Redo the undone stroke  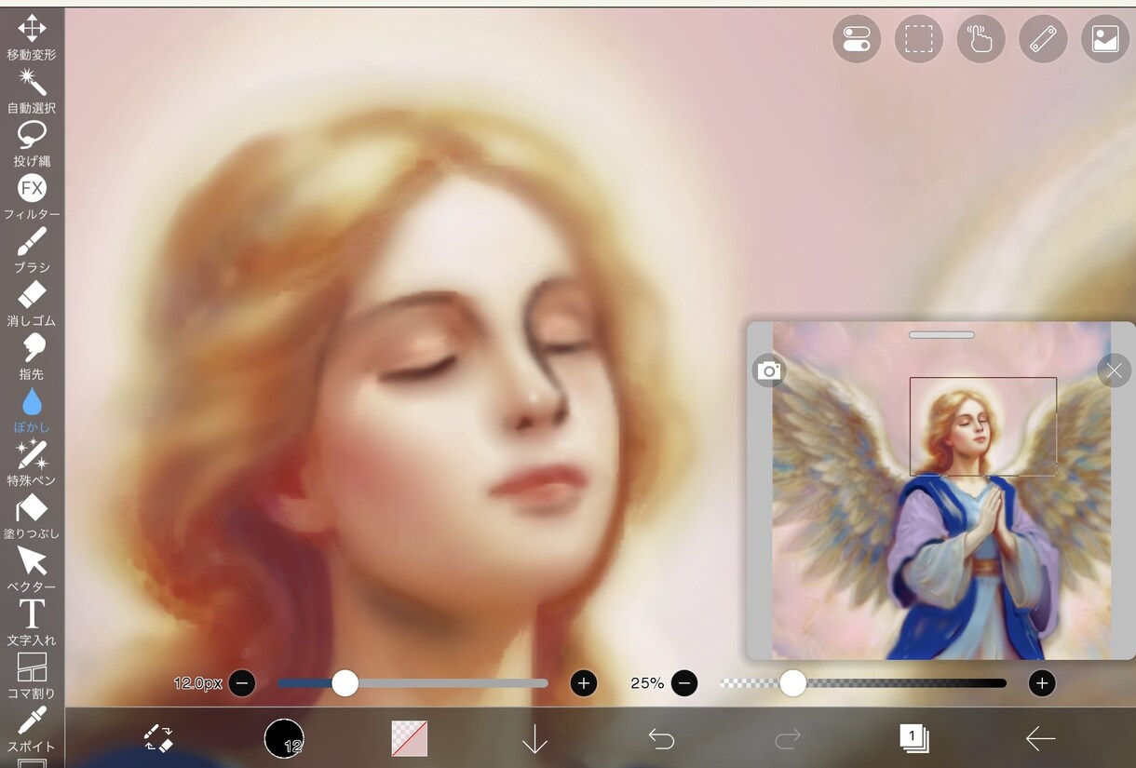[788, 738]
